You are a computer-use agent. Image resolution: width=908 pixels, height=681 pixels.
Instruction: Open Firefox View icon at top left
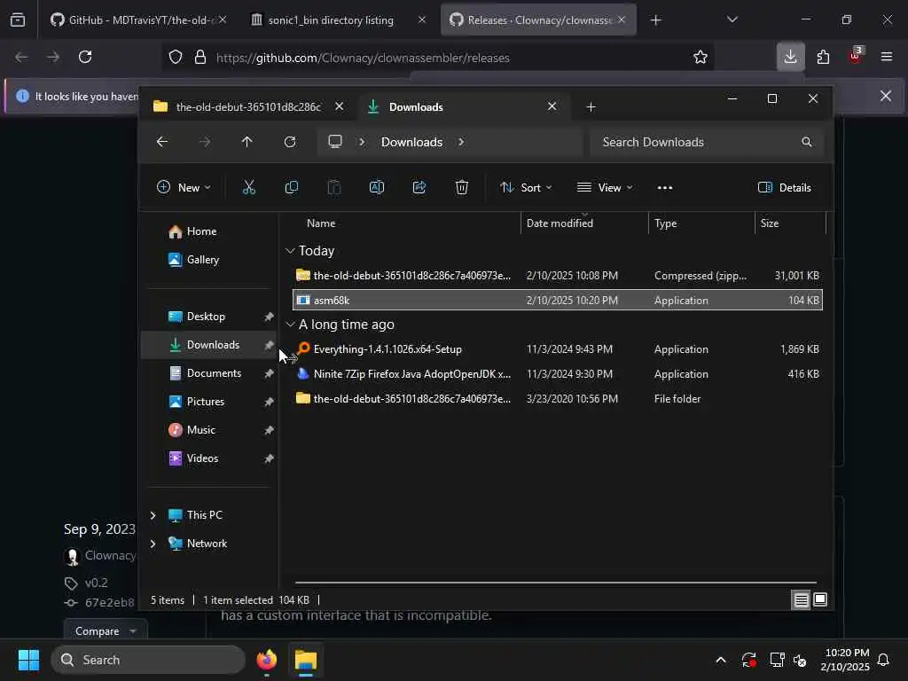18,20
